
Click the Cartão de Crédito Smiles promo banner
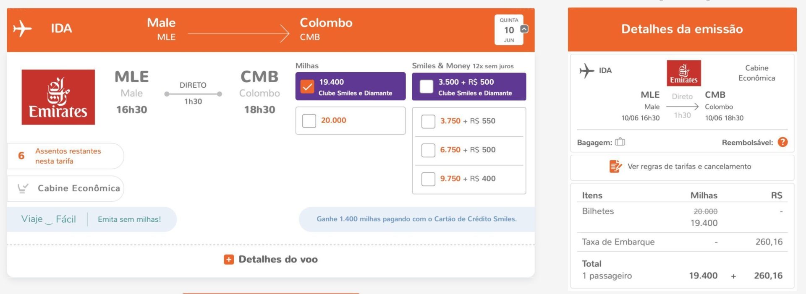pos(416,219)
